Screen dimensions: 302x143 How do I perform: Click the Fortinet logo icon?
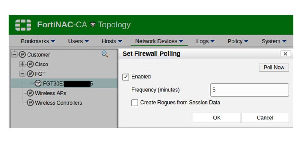[23, 25]
